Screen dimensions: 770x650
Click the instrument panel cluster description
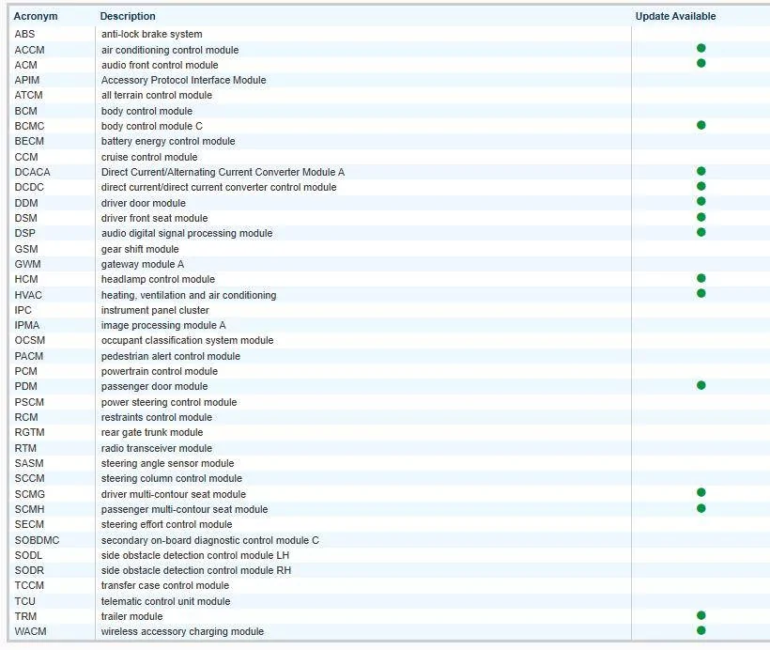click(155, 310)
